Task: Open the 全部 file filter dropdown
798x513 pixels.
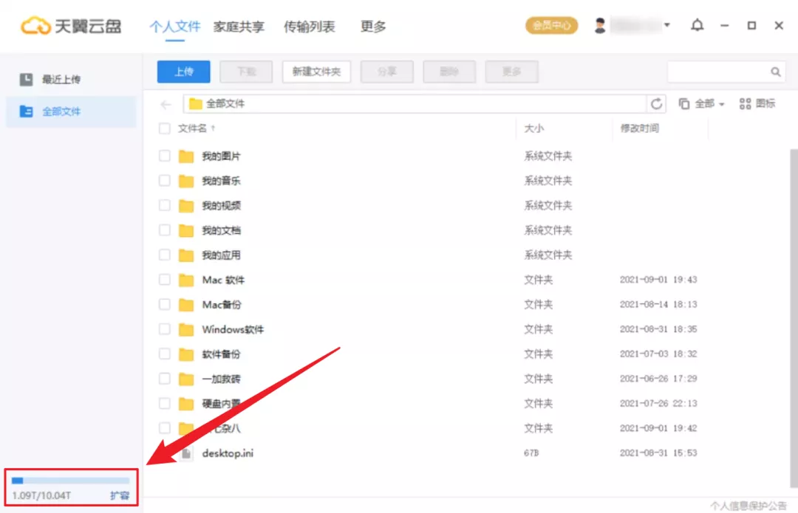Action: [704, 104]
